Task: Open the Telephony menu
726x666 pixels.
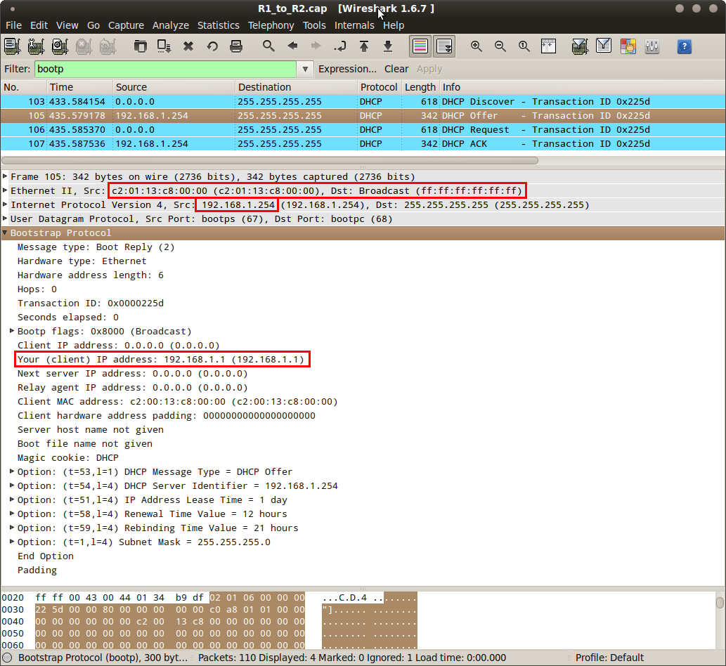Action: click(271, 25)
